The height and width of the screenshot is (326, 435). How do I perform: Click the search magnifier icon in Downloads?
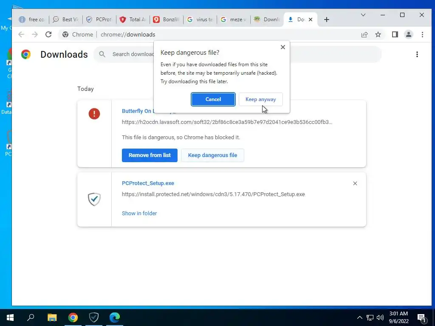tap(102, 54)
